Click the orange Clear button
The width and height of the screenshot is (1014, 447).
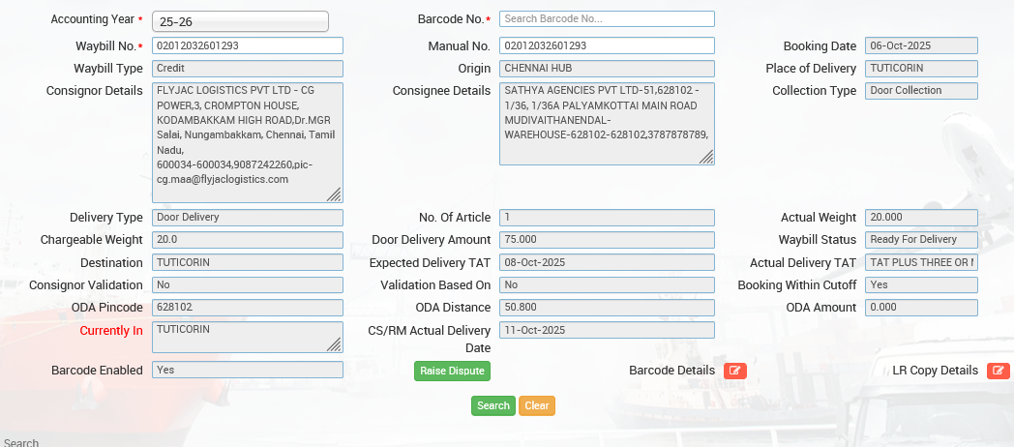(537, 405)
